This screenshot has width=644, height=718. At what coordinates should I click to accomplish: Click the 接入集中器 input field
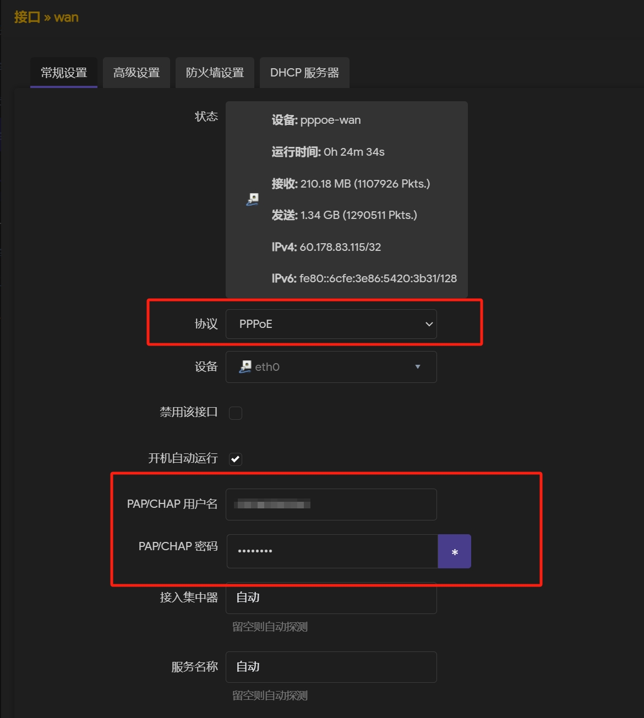(331, 598)
